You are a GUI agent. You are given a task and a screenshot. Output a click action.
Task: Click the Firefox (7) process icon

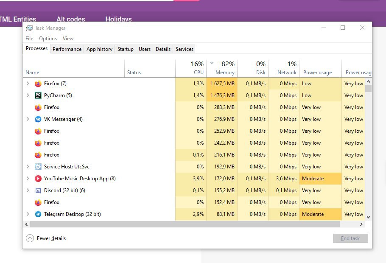tap(38, 84)
